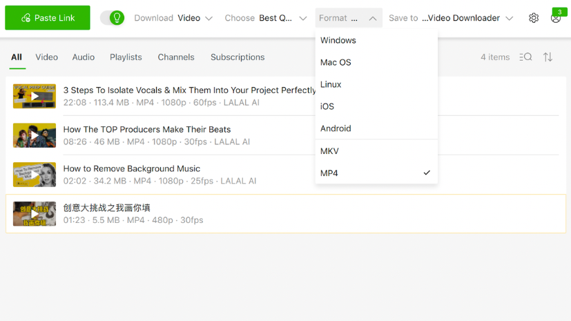Open the Playlists tab
This screenshot has width=571, height=321.
(x=126, y=57)
